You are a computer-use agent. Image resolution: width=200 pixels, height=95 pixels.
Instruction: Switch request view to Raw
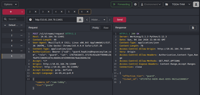(106, 28)
